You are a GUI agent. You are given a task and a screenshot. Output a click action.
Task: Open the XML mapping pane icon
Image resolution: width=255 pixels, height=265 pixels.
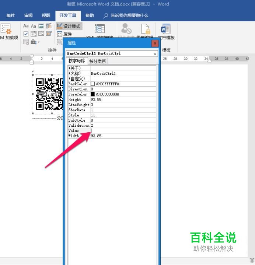(x=100, y=29)
